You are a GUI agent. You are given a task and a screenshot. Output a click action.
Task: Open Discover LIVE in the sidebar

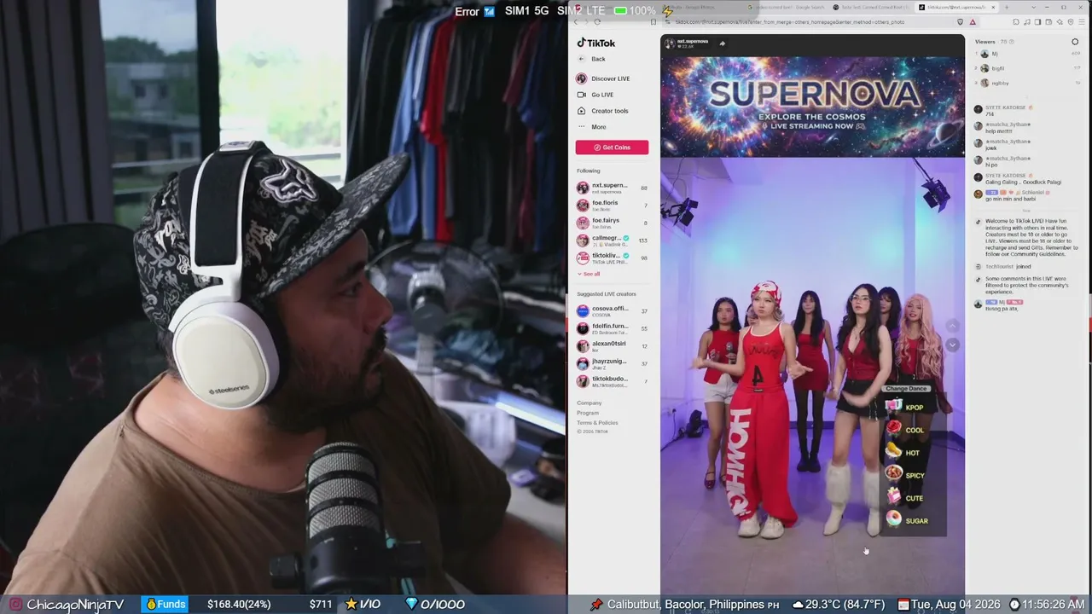coord(603,78)
